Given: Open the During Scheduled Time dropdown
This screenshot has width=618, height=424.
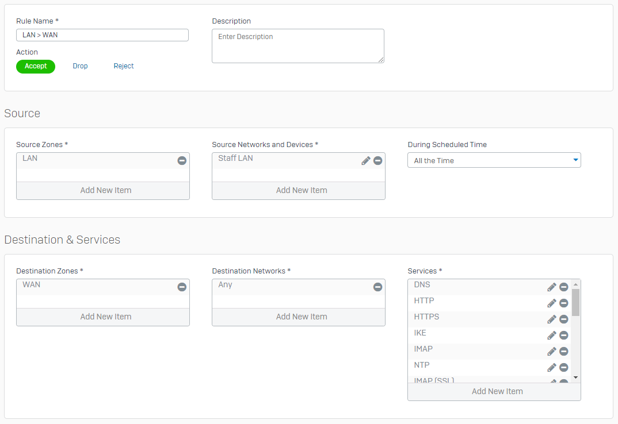Looking at the screenshot, I should coord(494,160).
